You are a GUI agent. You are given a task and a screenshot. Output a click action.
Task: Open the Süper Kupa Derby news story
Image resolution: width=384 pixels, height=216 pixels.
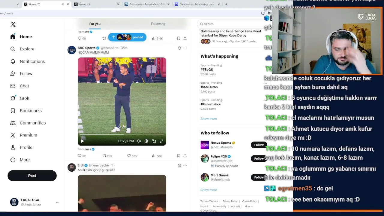click(231, 33)
